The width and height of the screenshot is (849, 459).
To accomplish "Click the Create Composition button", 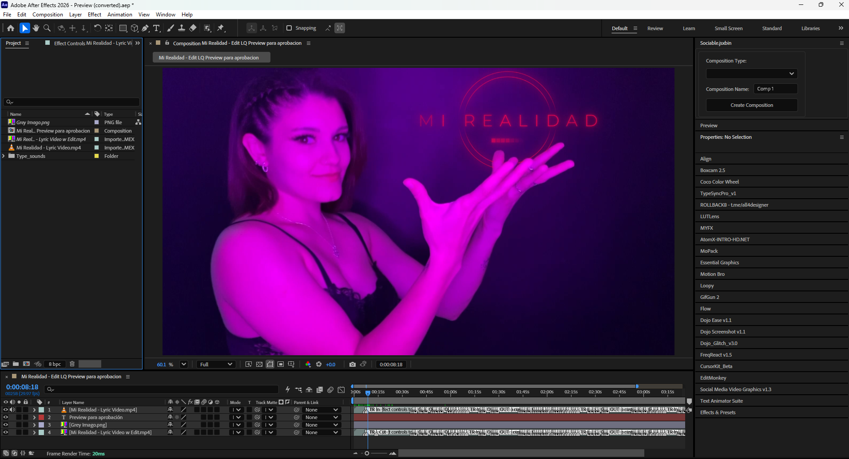I will point(752,105).
